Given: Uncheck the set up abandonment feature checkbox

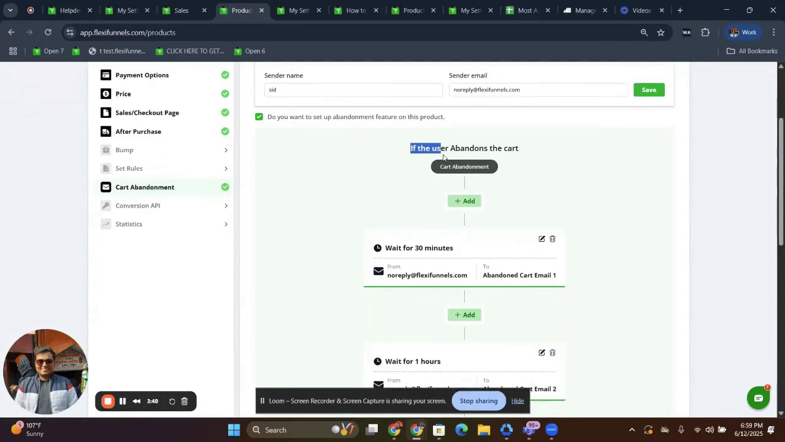Looking at the screenshot, I should (259, 117).
